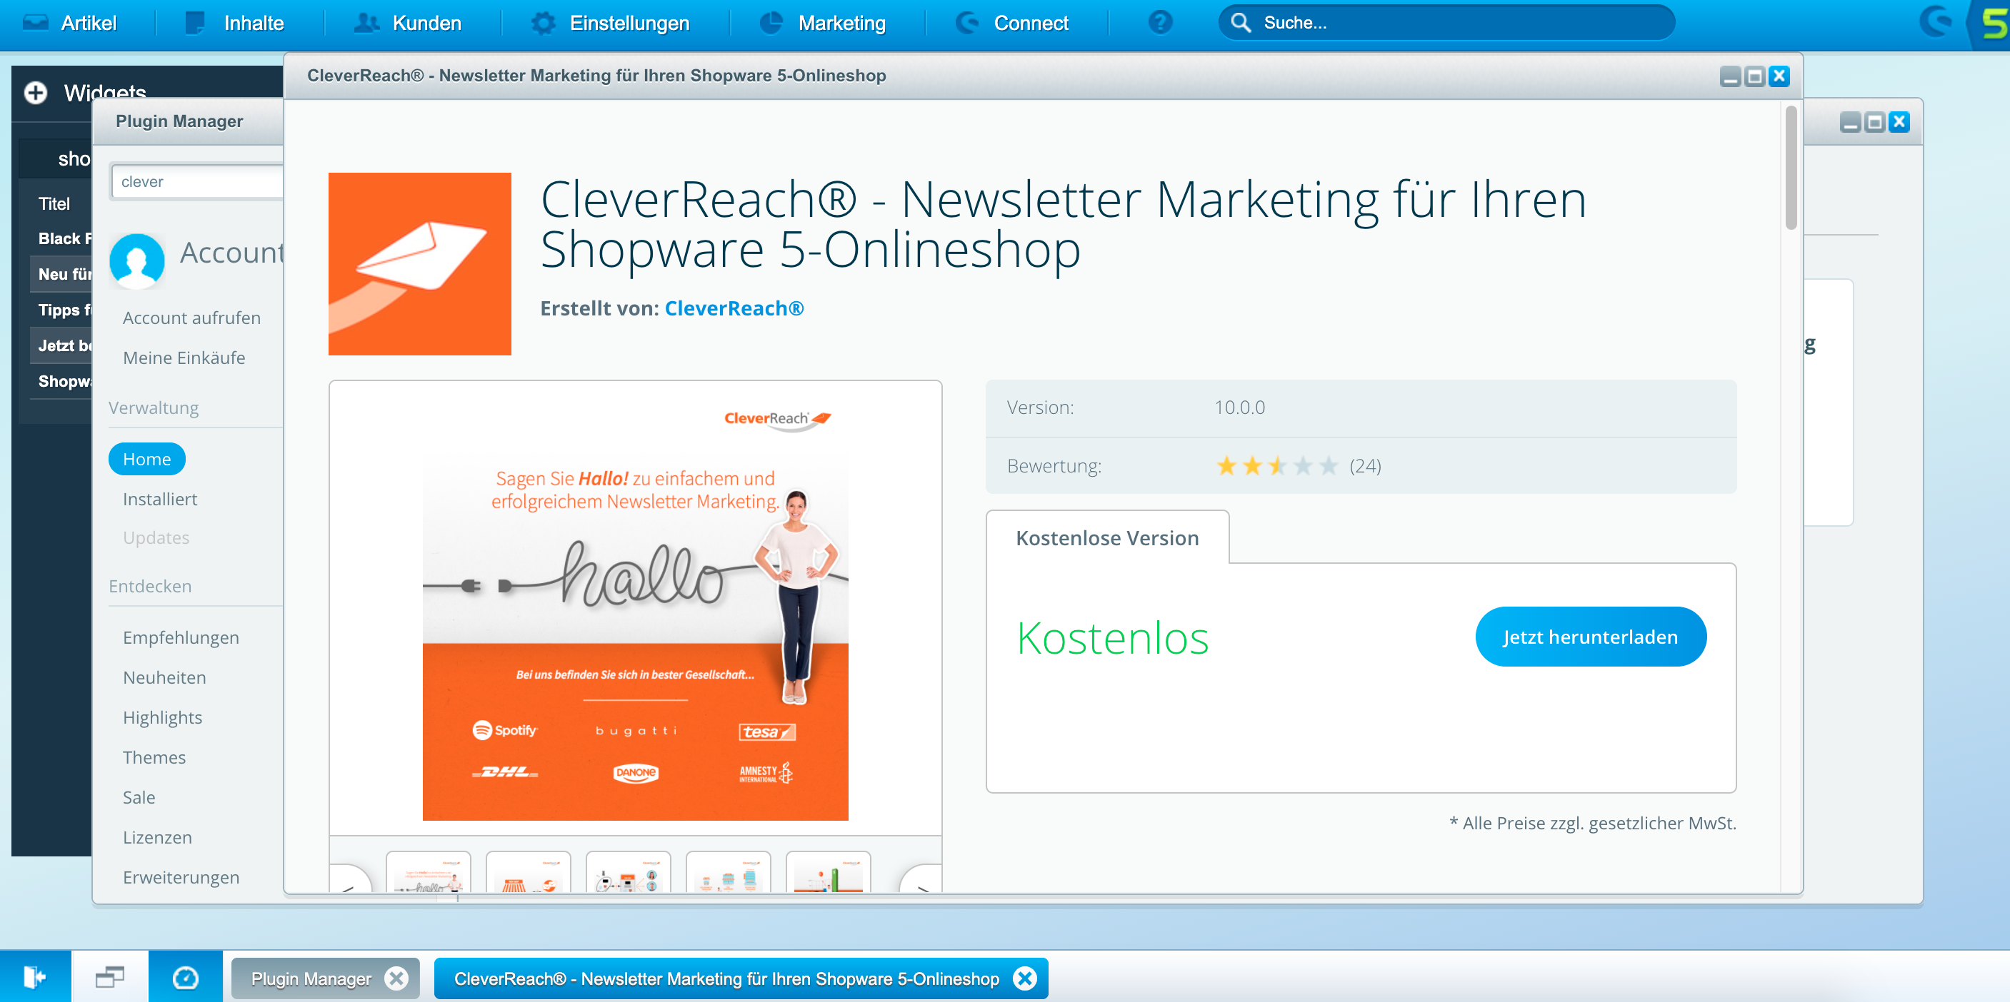Click the main hallo preview image
Screen dimensions: 2010x1002
click(x=635, y=608)
